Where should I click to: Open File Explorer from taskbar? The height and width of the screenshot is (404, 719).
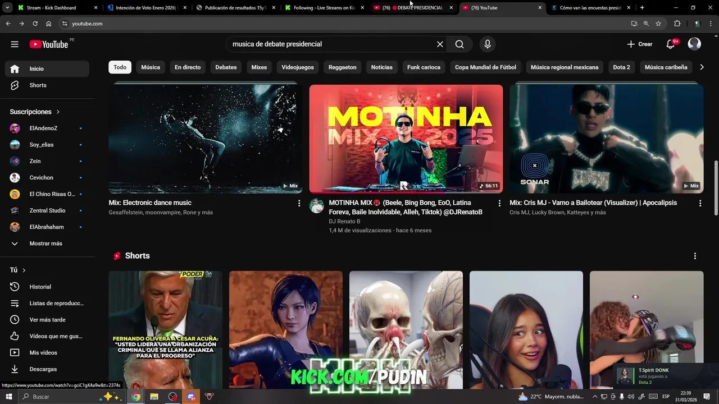154,397
